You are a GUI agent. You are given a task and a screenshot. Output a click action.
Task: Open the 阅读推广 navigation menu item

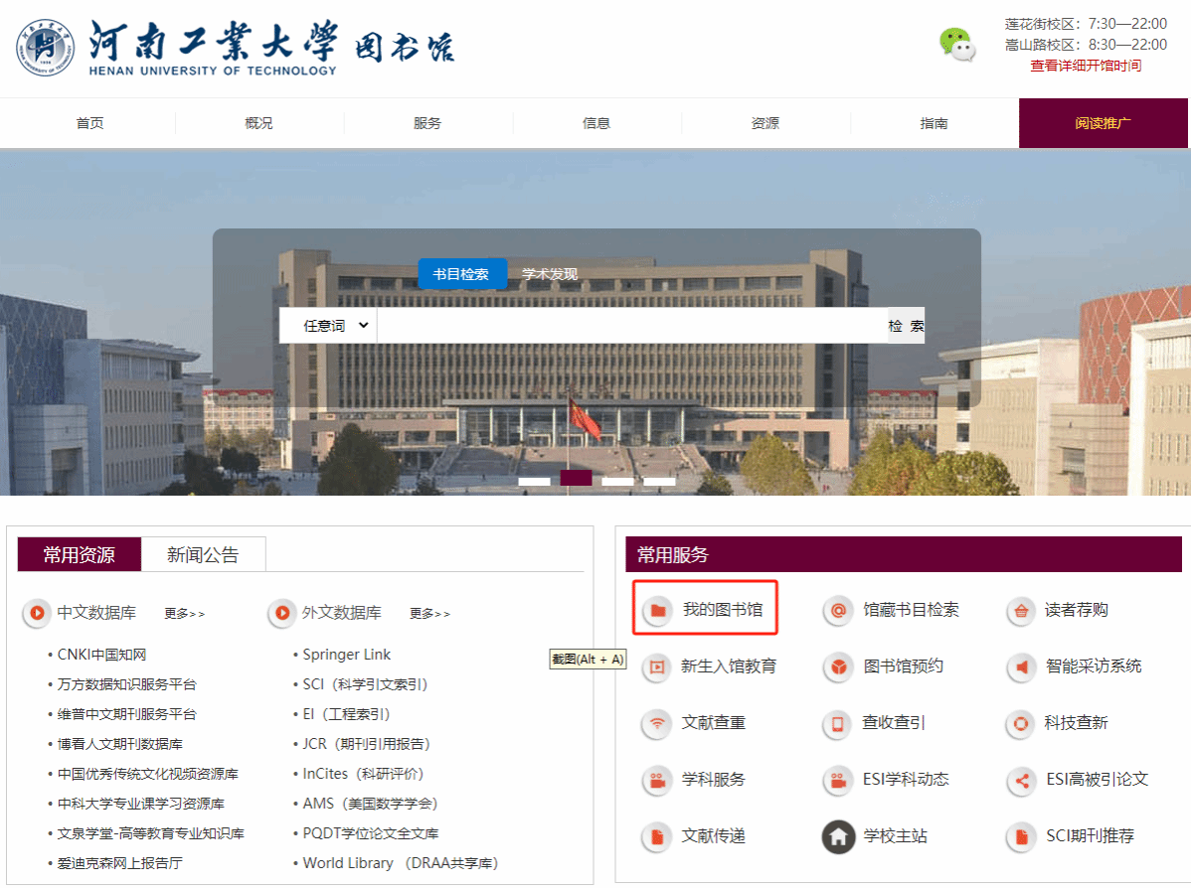tap(1103, 123)
